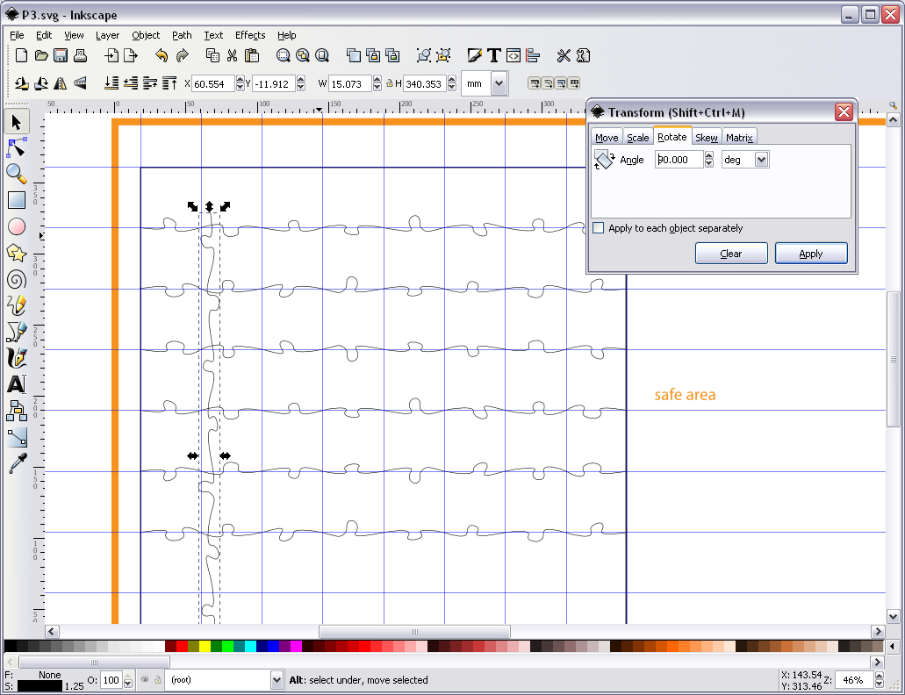Click the width W input field

(349, 83)
